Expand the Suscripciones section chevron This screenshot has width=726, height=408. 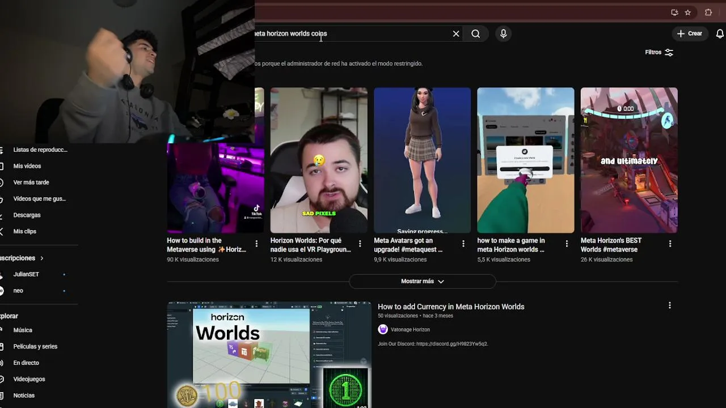click(x=41, y=258)
